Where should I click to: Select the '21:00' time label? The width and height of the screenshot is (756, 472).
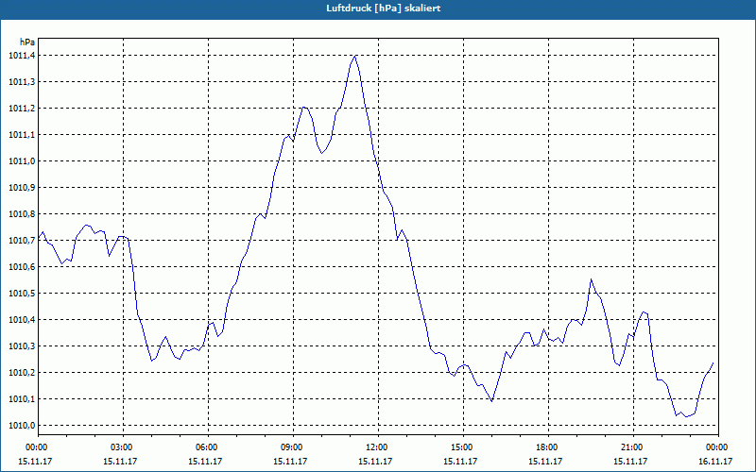tap(633, 447)
